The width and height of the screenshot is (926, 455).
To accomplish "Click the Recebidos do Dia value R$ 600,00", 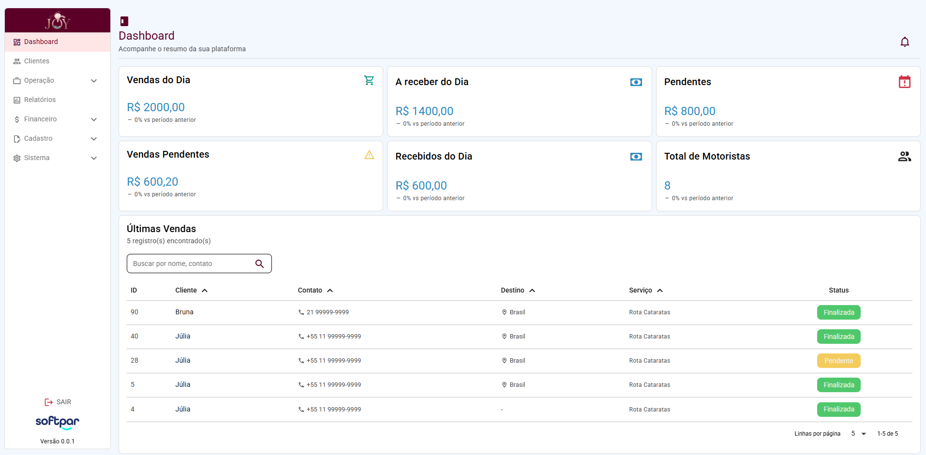I will click(421, 186).
